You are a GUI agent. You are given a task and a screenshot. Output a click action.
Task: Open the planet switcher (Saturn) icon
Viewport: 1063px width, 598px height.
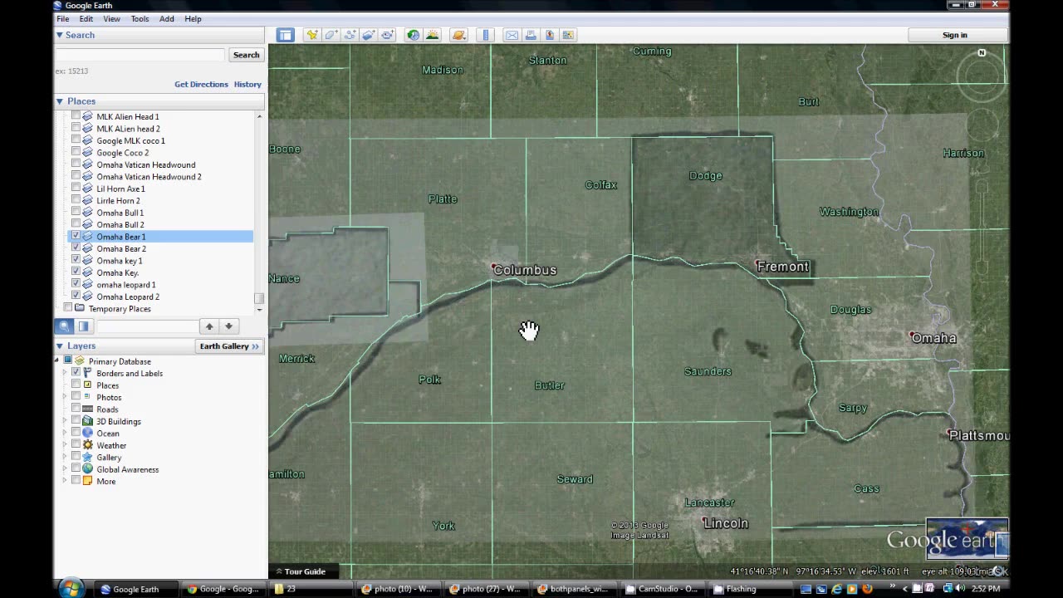click(458, 35)
